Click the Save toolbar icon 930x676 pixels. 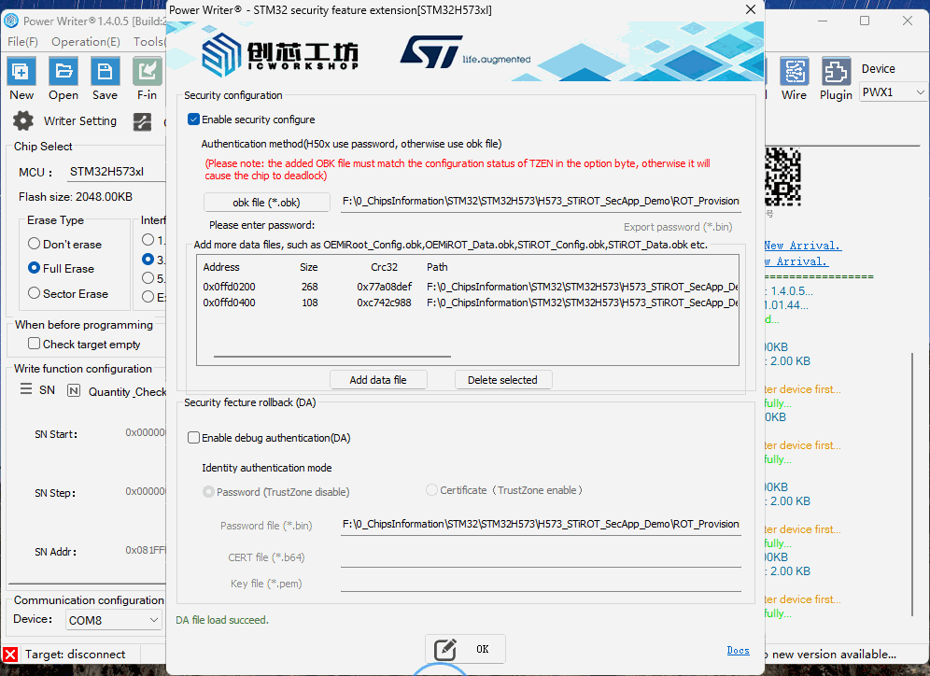[x=105, y=72]
